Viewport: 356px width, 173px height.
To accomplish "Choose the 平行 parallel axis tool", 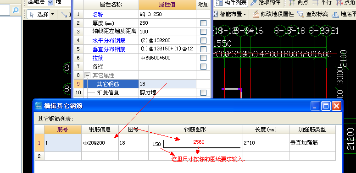I will 322,3.
